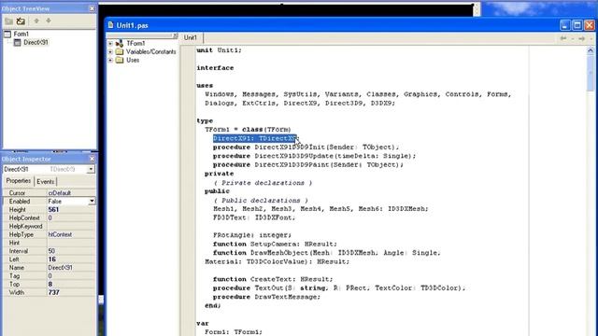The image size is (598, 336).
Task: Open the Object Inspector component selector dropdown
Action: click(x=91, y=169)
